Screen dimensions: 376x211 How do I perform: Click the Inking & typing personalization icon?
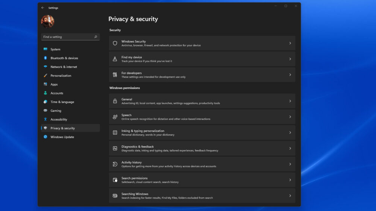115,133
